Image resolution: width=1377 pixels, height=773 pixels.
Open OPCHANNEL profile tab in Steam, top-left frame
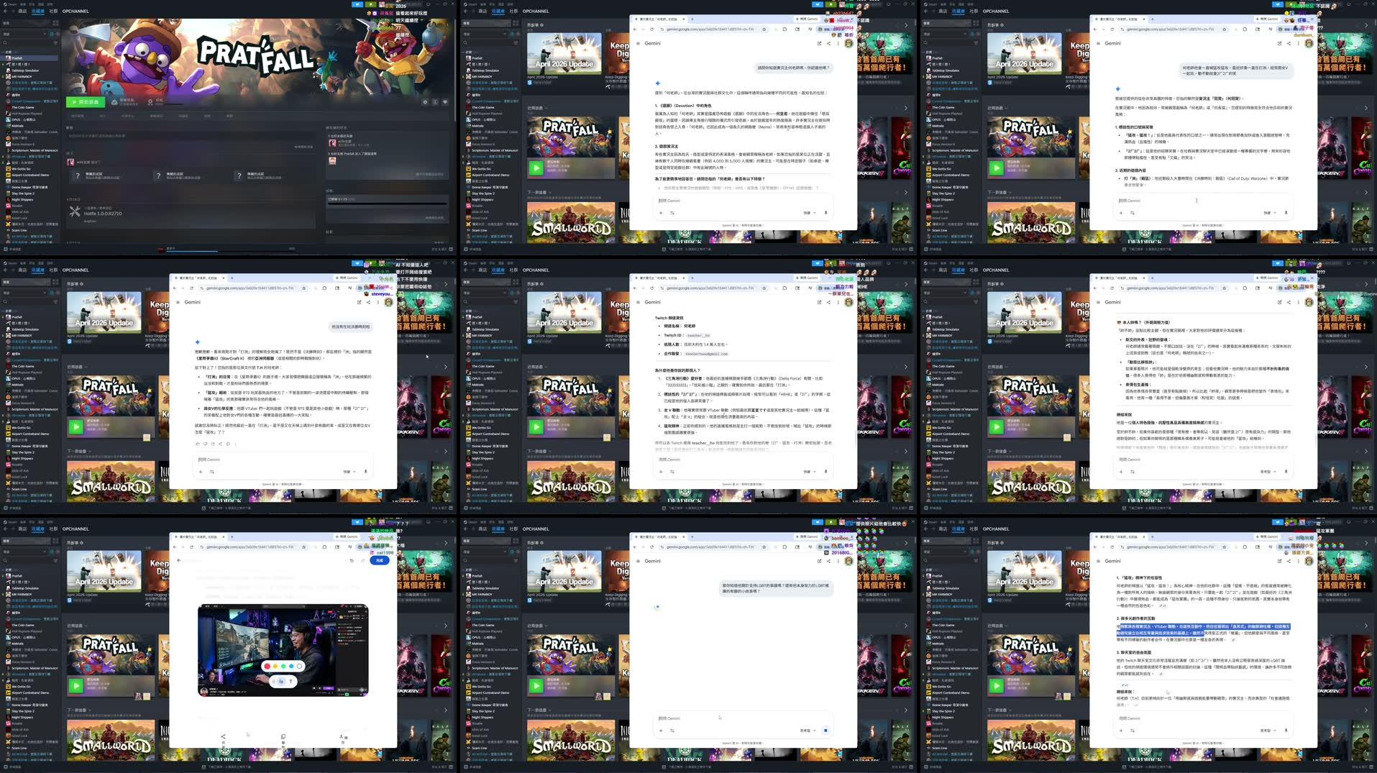pos(76,11)
